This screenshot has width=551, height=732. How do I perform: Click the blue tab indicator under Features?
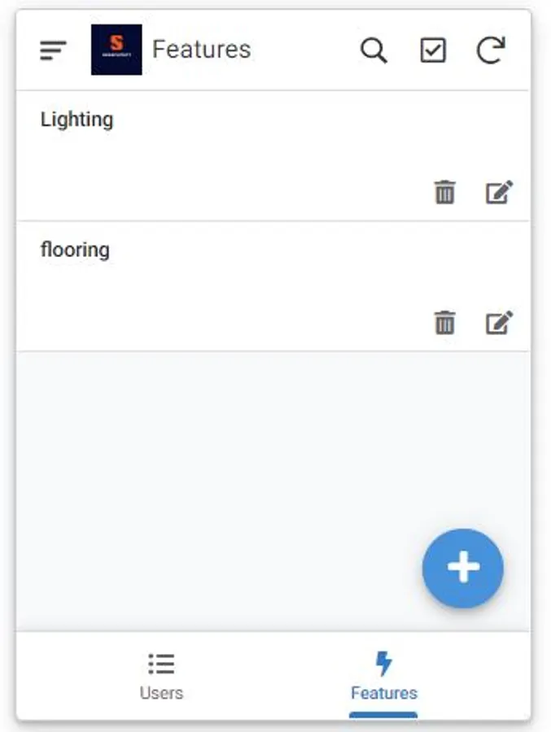(383, 712)
